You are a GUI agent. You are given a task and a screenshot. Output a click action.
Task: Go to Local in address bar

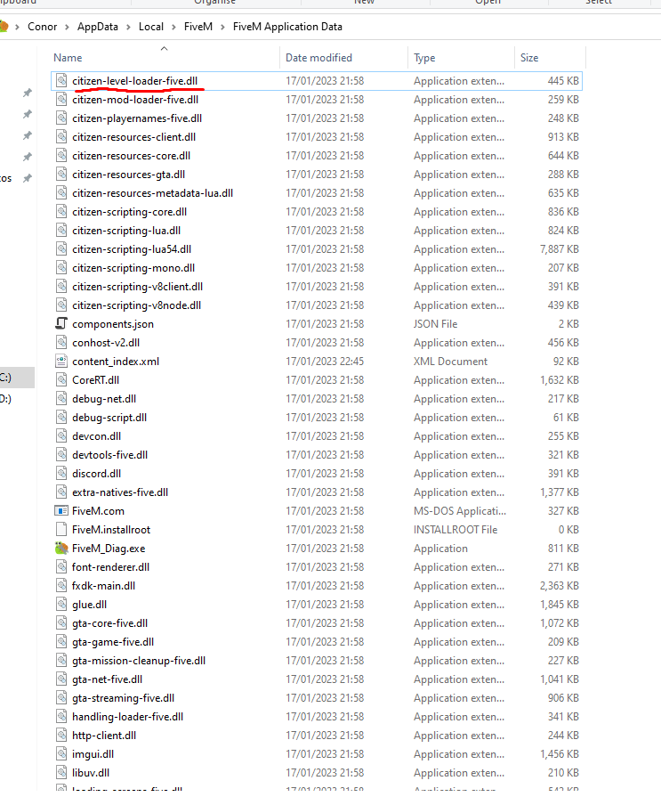pyautogui.click(x=150, y=27)
